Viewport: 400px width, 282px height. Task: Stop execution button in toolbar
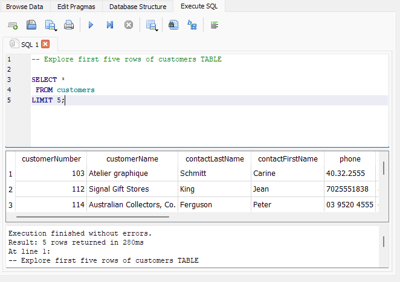tap(128, 25)
